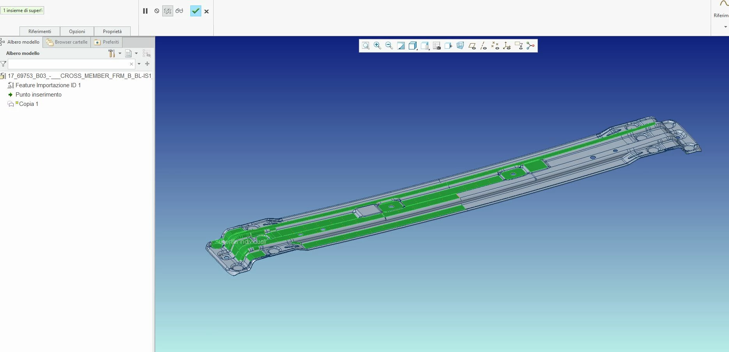729x352 pixels.
Task: Toggle datum axis display
Action: coord(484,46)
